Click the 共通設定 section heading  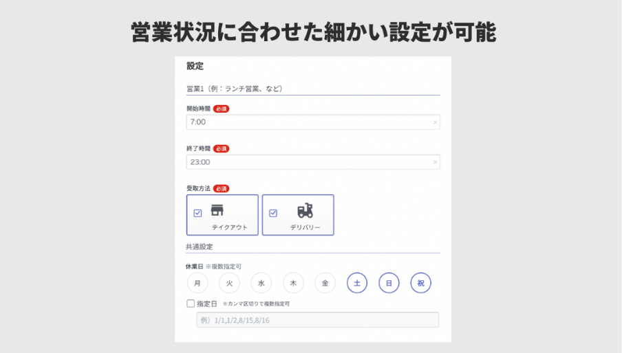click(x=200, y=247)
